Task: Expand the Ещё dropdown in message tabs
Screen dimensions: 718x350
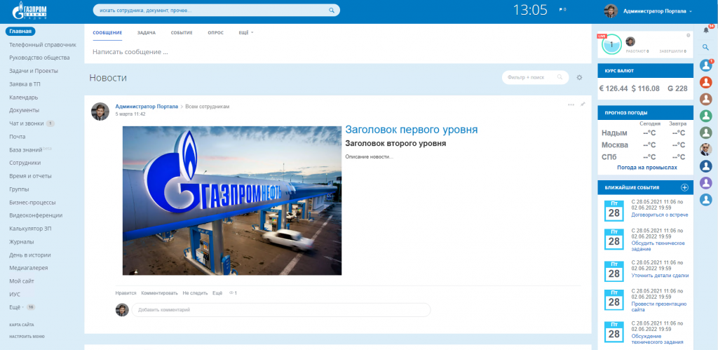Action: 246,32
